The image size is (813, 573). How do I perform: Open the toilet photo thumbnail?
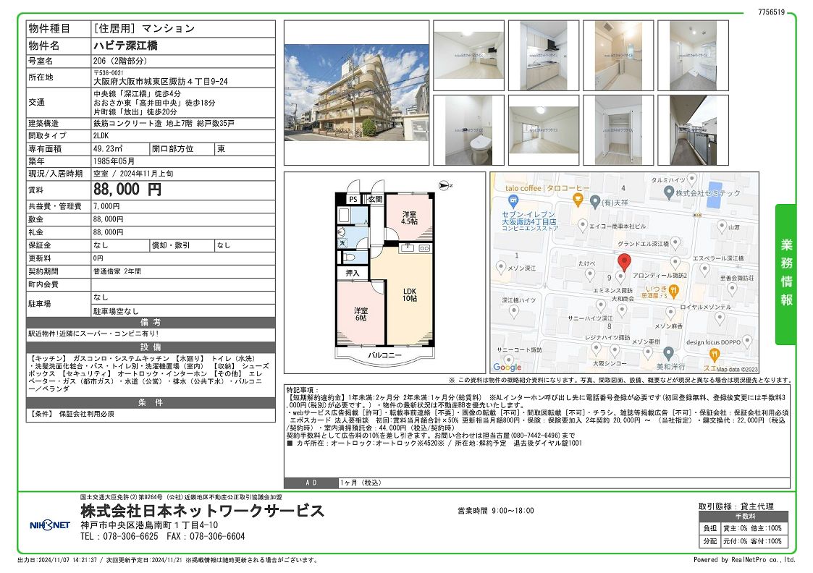[x=468, y=130]
